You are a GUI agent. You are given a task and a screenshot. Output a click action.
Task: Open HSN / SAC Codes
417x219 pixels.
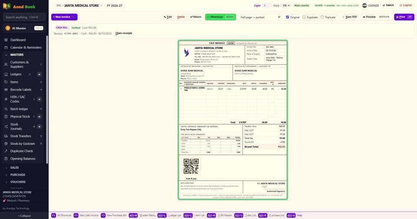pos(17,99)
